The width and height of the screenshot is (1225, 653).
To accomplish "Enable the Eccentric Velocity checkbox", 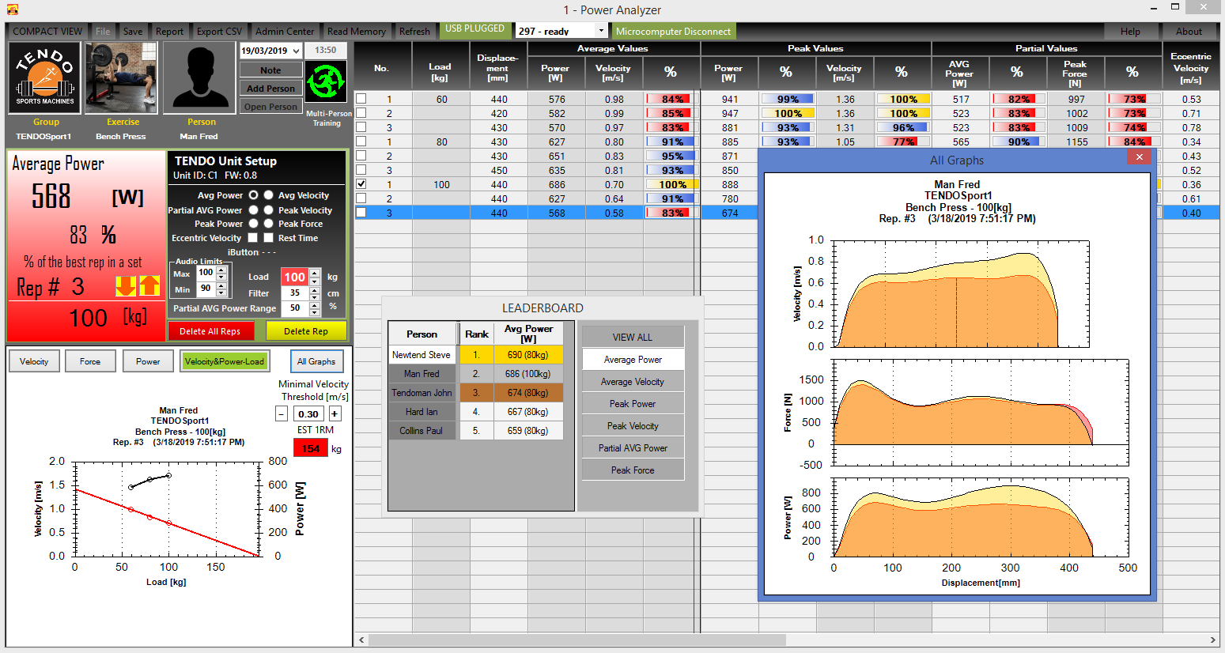I will pyautogui.click(x=253, y=238).
